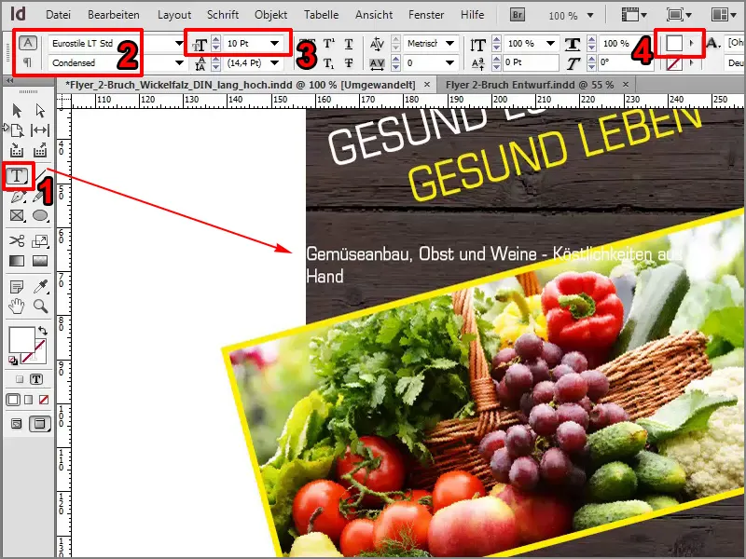This screenshot has width=746, height=559.
Task: Switch to Flyer 2-Bruch Entwurf.indd tab
Action: coord(530,85)
